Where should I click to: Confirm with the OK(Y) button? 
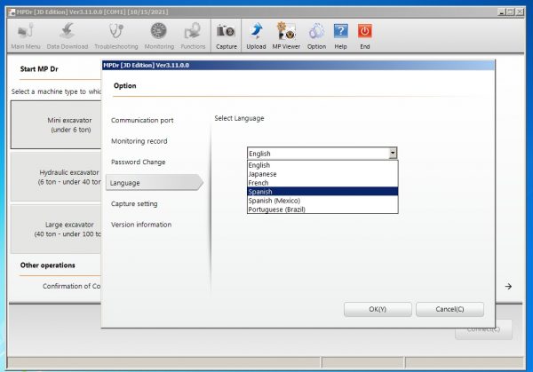(x=378, y=309)
